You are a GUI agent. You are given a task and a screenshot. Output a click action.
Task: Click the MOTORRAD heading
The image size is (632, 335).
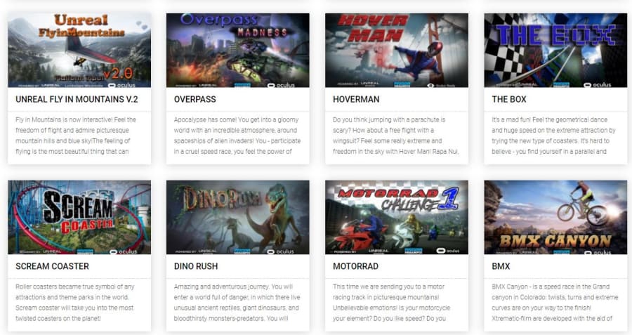click(x=355, y=266)
